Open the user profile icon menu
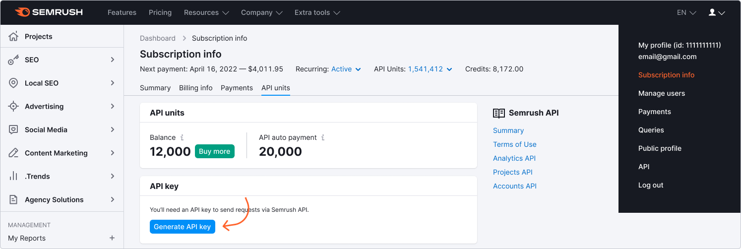 (x=717, y=12)
